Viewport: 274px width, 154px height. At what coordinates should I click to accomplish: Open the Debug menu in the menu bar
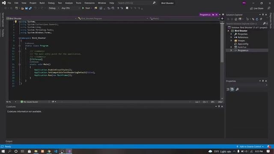[51, 3]
